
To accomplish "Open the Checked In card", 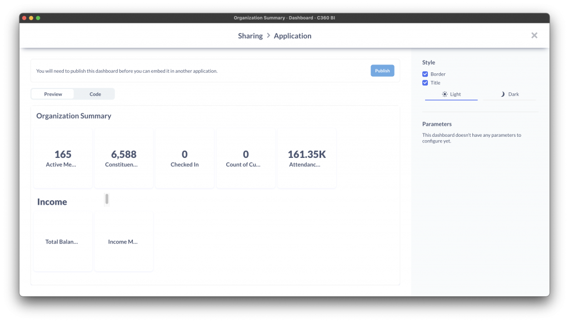I will click(184, 158).
